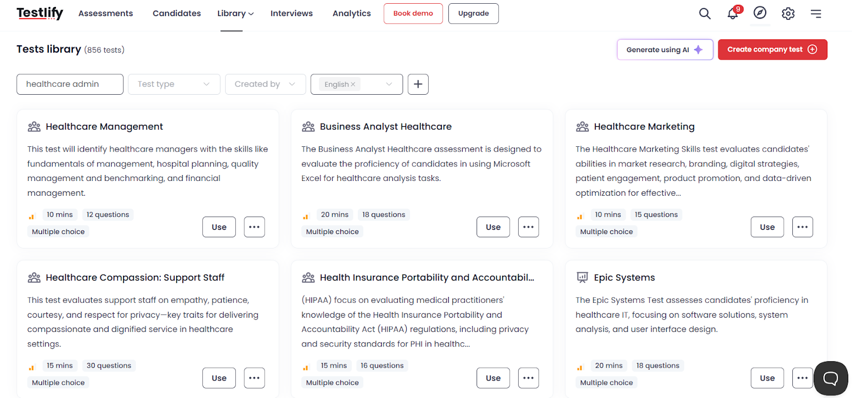Click the compass explore icon
Image resolution: width=852 pixels, height=398 pixels.
click(760, 13)
